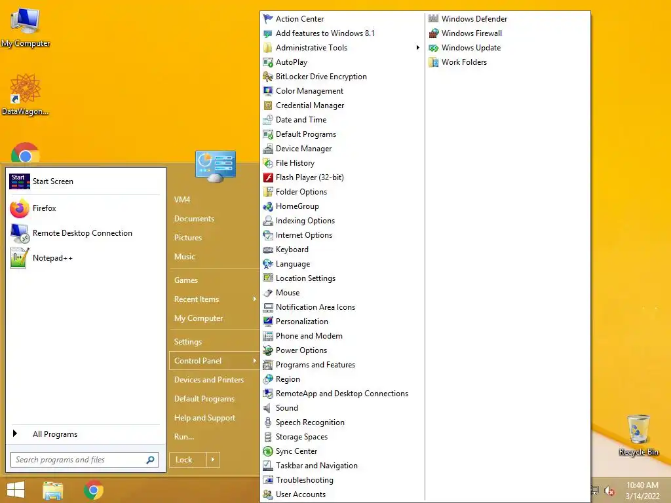Open File History icon
This screenshot has height=503, width=671.
tap(268, 163)
